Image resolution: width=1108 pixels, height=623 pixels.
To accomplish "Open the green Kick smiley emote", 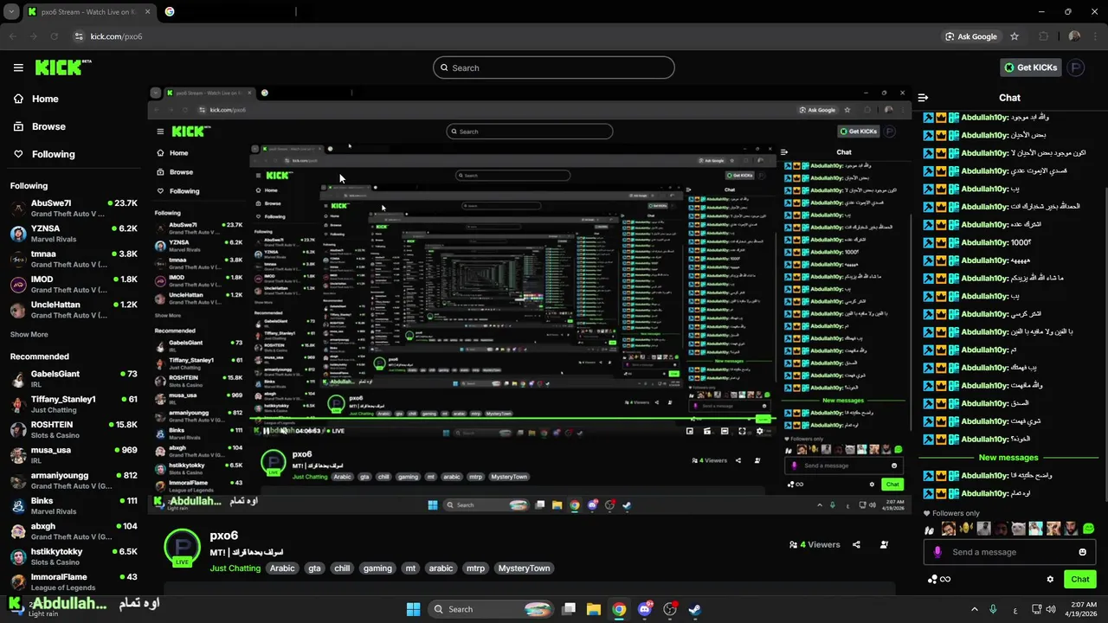I will coord(1088,529).
